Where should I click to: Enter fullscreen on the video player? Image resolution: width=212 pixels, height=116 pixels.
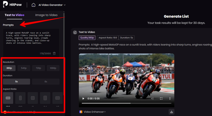(161, 98)
